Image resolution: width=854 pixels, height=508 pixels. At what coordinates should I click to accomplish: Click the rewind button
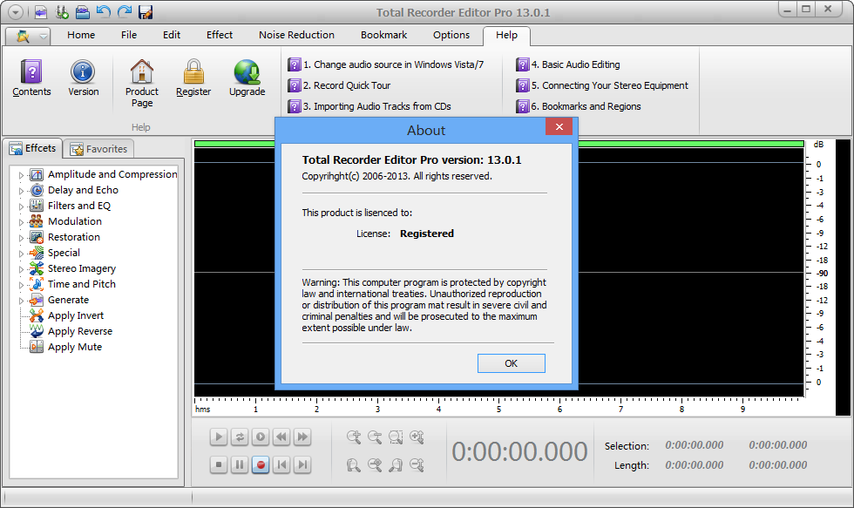[281, 437]
